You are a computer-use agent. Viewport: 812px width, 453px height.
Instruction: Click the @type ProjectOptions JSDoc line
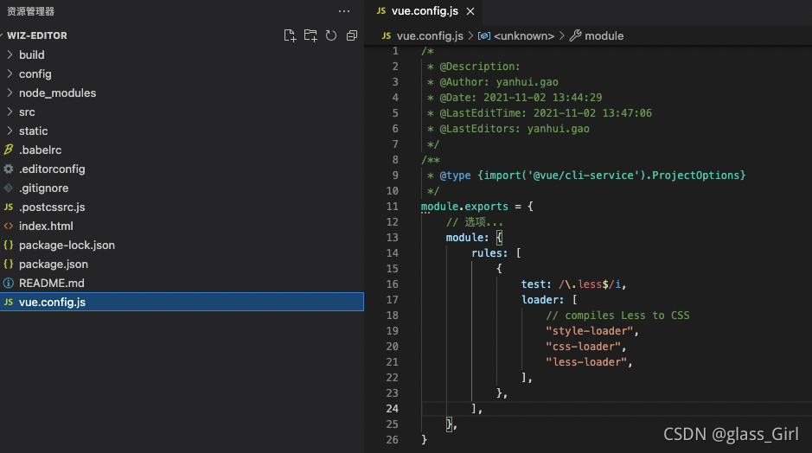(x=586, y=175)
